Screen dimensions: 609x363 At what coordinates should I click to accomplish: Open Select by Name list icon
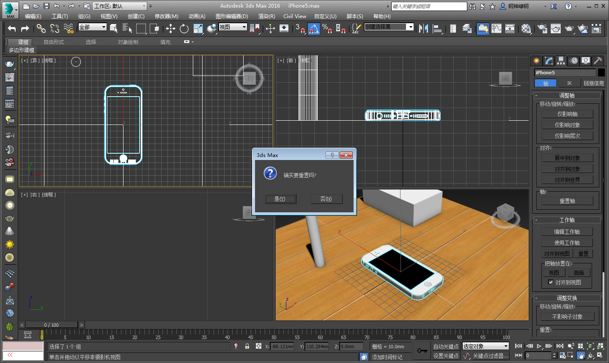[127, 28]
